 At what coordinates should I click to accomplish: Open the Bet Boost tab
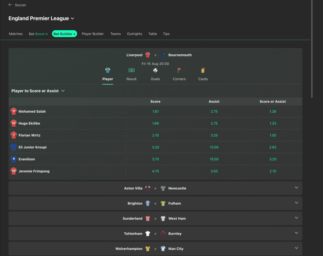point(38,34)
